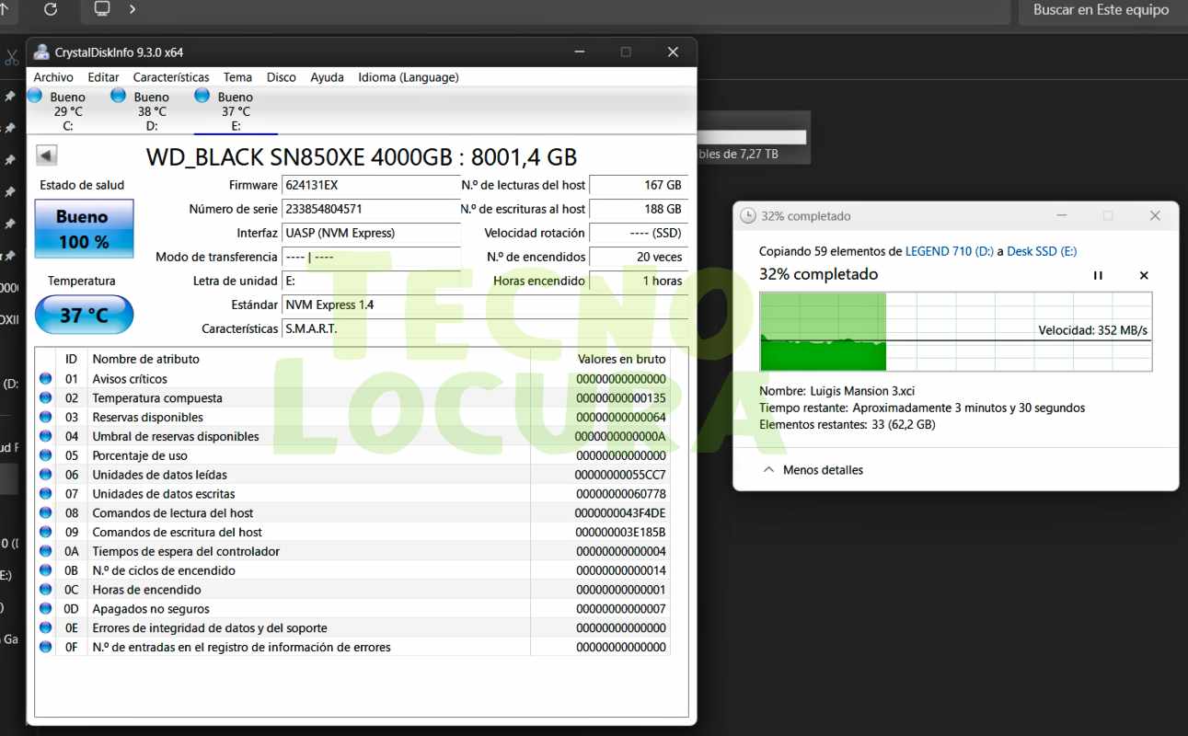Click the Buscar en Este equipo search box
Screen dimensions: 1188x736
[1101, 11]
